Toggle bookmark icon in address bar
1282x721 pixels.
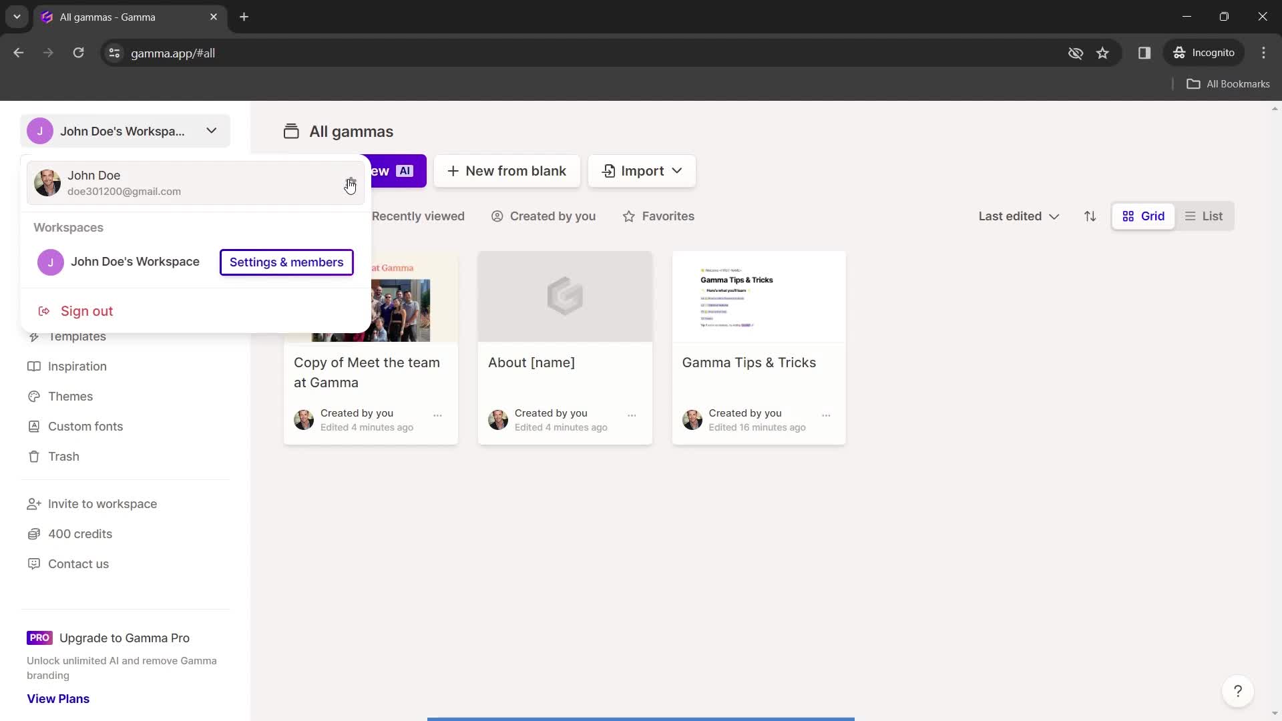(x=1103, y=53)
